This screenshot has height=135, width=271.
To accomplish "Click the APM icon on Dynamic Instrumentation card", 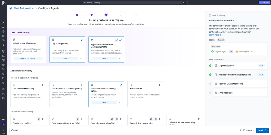I will coord(156,119).
